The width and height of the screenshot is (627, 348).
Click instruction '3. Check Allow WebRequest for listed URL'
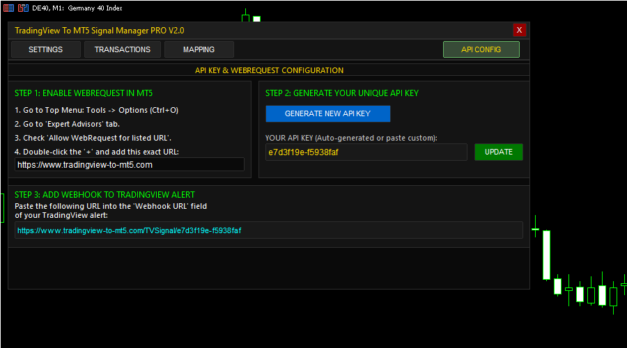coord(93,139)
